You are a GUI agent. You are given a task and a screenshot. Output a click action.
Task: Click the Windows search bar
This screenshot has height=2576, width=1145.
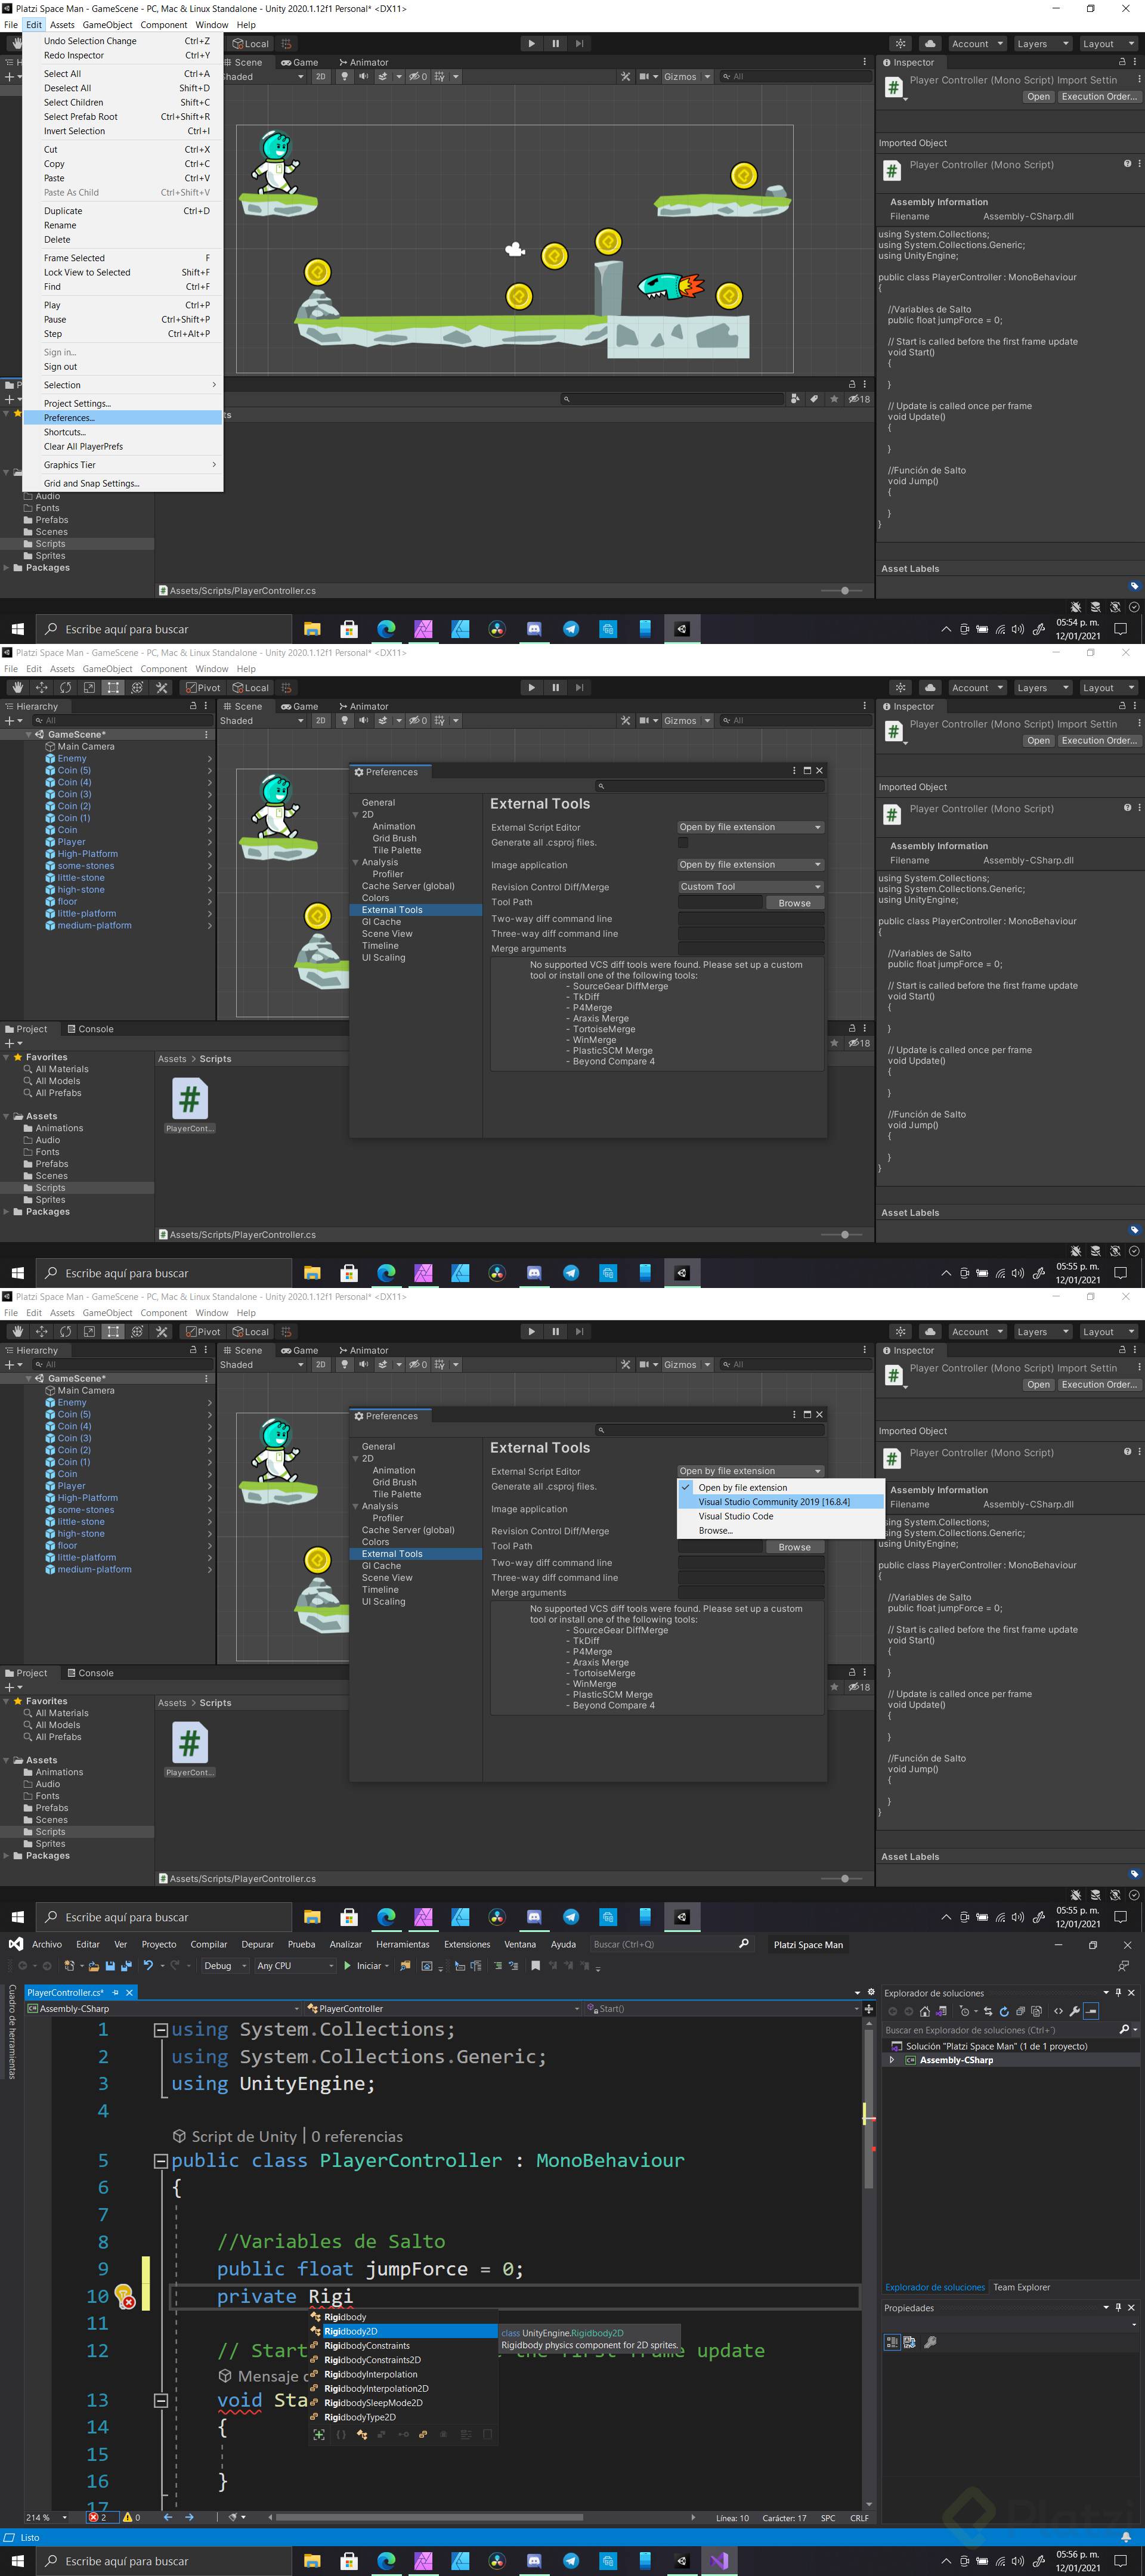[x=165, y=629]
